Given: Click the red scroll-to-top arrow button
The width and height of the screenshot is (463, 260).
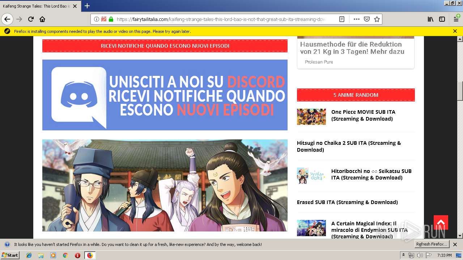Looking at the screenshot, I should 441,222.
